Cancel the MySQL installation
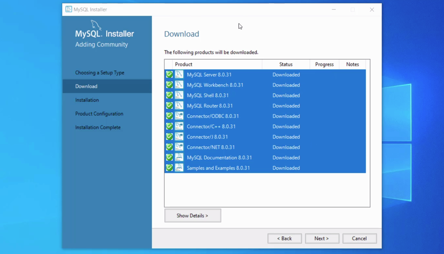This screenshot has height=254, width=444. (359, 238)
